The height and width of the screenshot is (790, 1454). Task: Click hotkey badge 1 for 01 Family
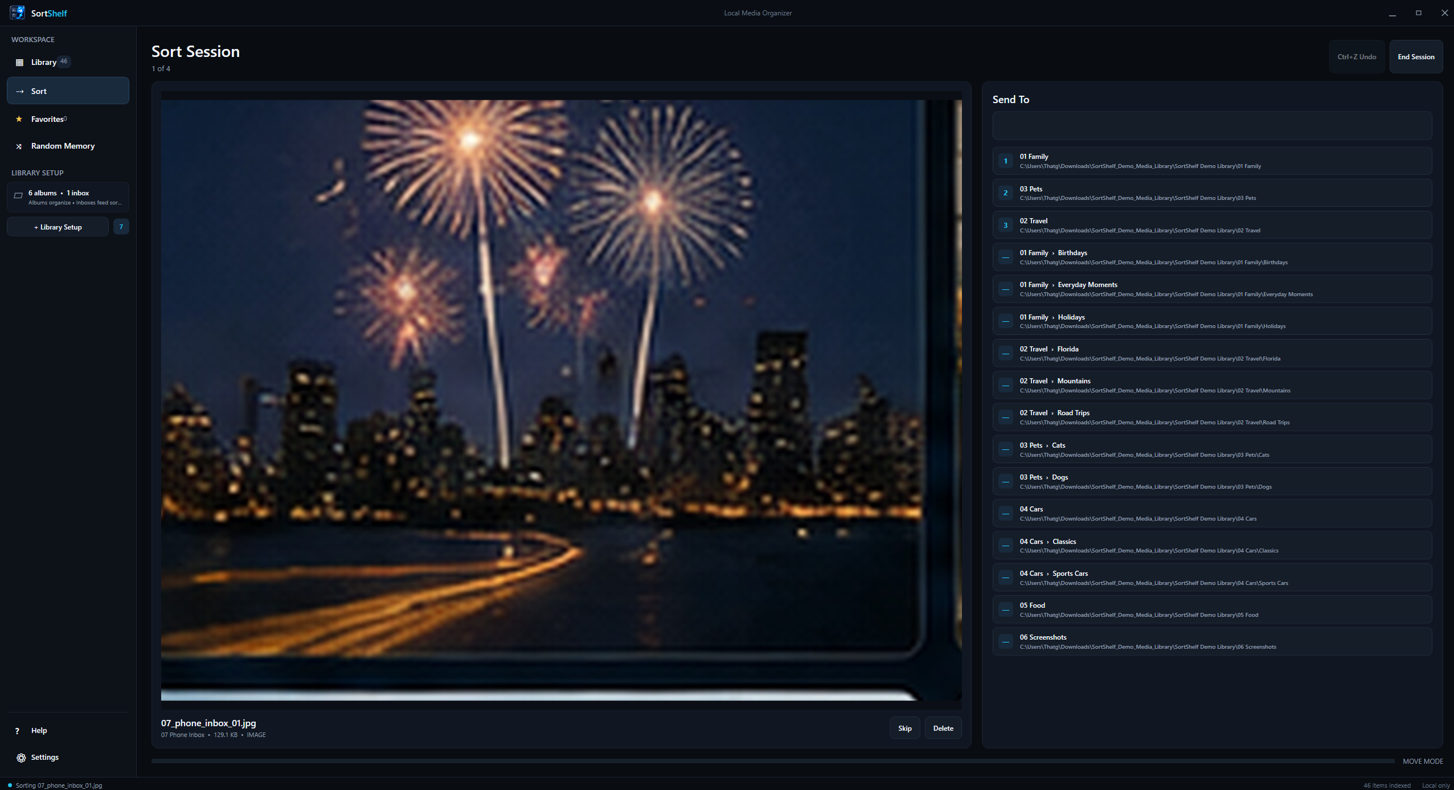(x=1005, y=161)
